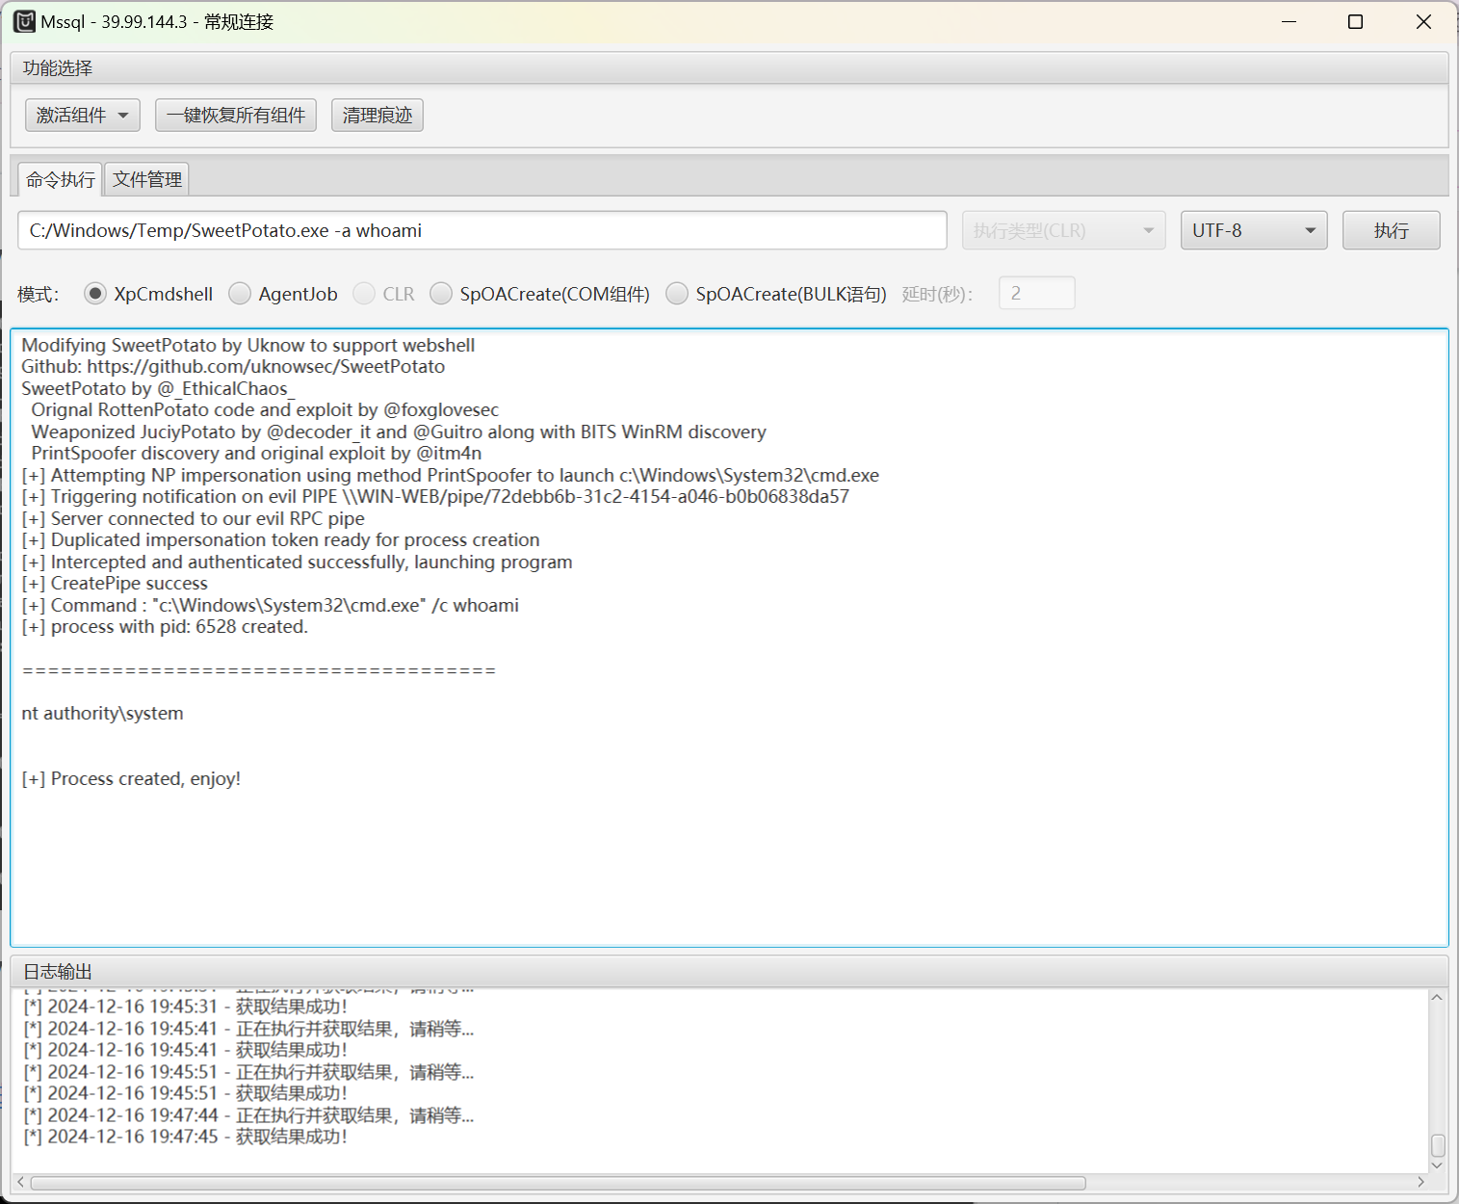Open the 激活组件 dropdown button
1459x1204 pixels.
coord(83,115)
